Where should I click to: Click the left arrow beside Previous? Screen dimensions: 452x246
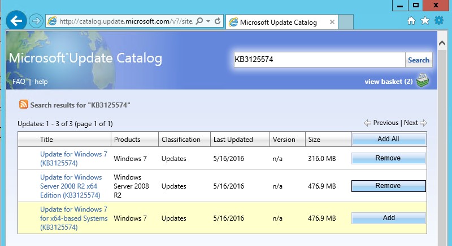coord(368,123)
